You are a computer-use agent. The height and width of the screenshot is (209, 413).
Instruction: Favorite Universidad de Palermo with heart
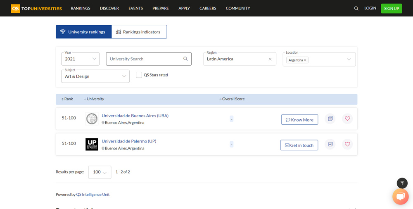[x=347, y=144]
